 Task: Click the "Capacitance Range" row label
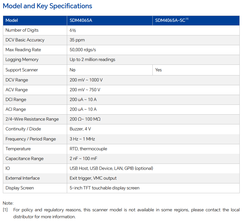pos(24,159)
